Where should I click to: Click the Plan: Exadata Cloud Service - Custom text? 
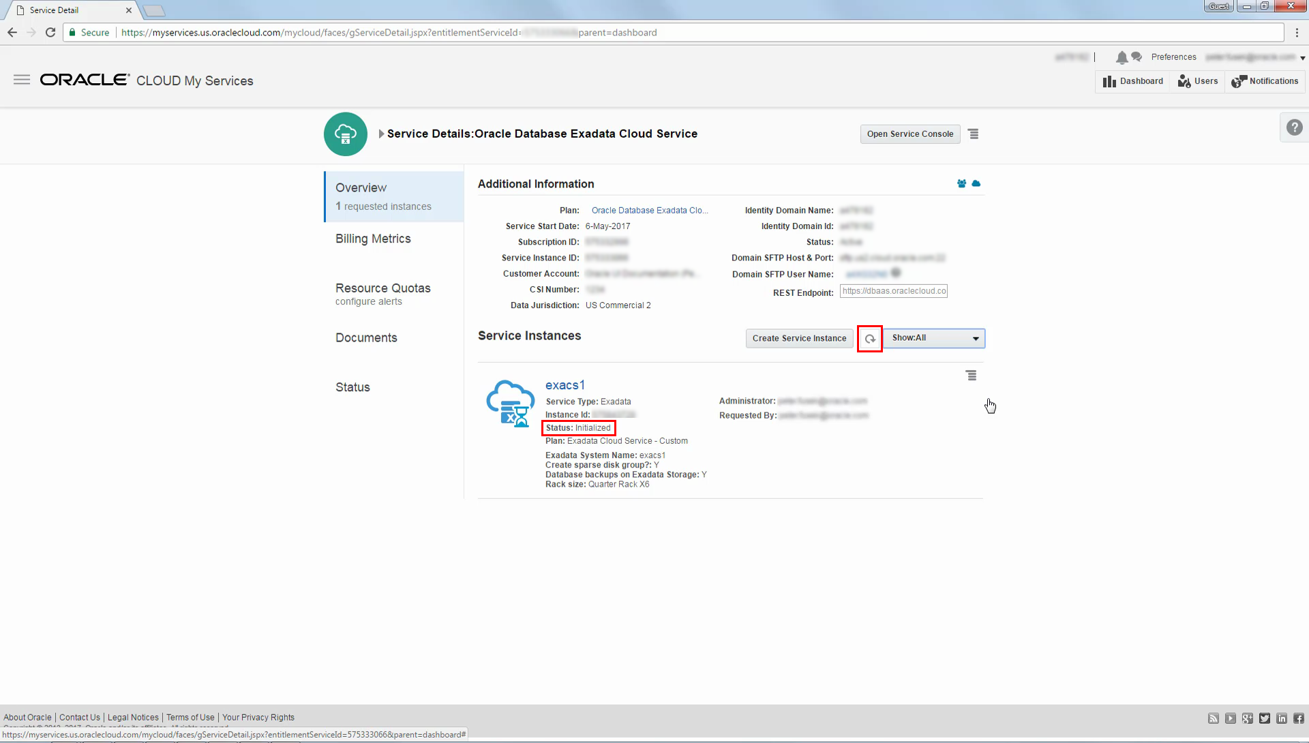point(616,441)
